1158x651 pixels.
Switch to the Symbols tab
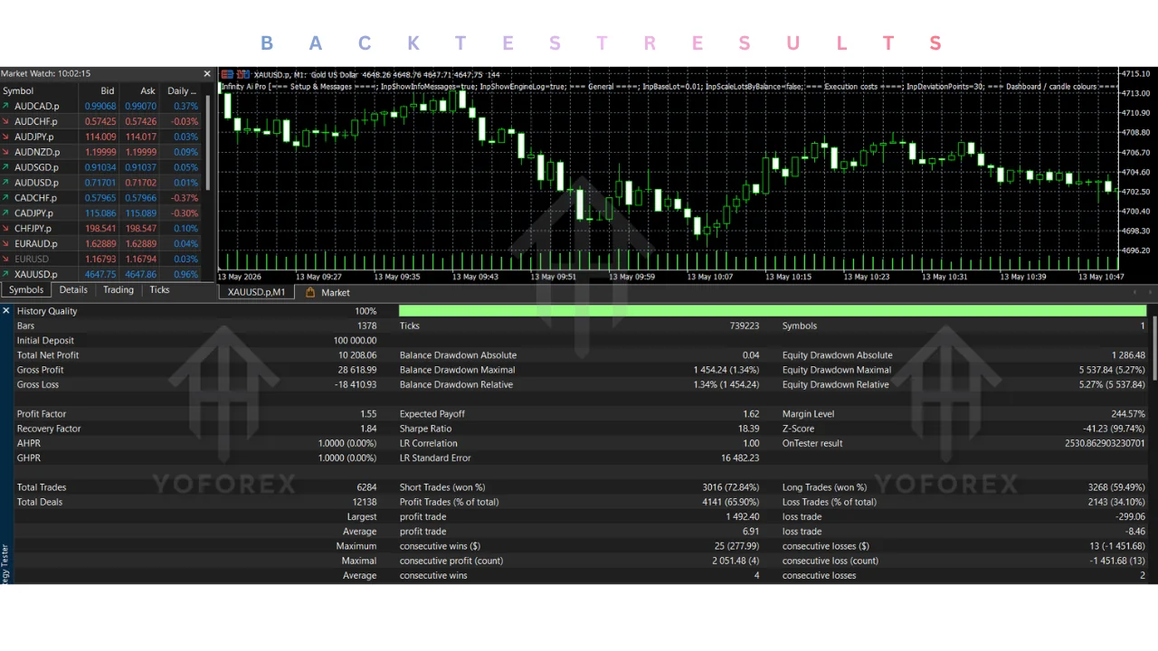click(x=26, y=290)
